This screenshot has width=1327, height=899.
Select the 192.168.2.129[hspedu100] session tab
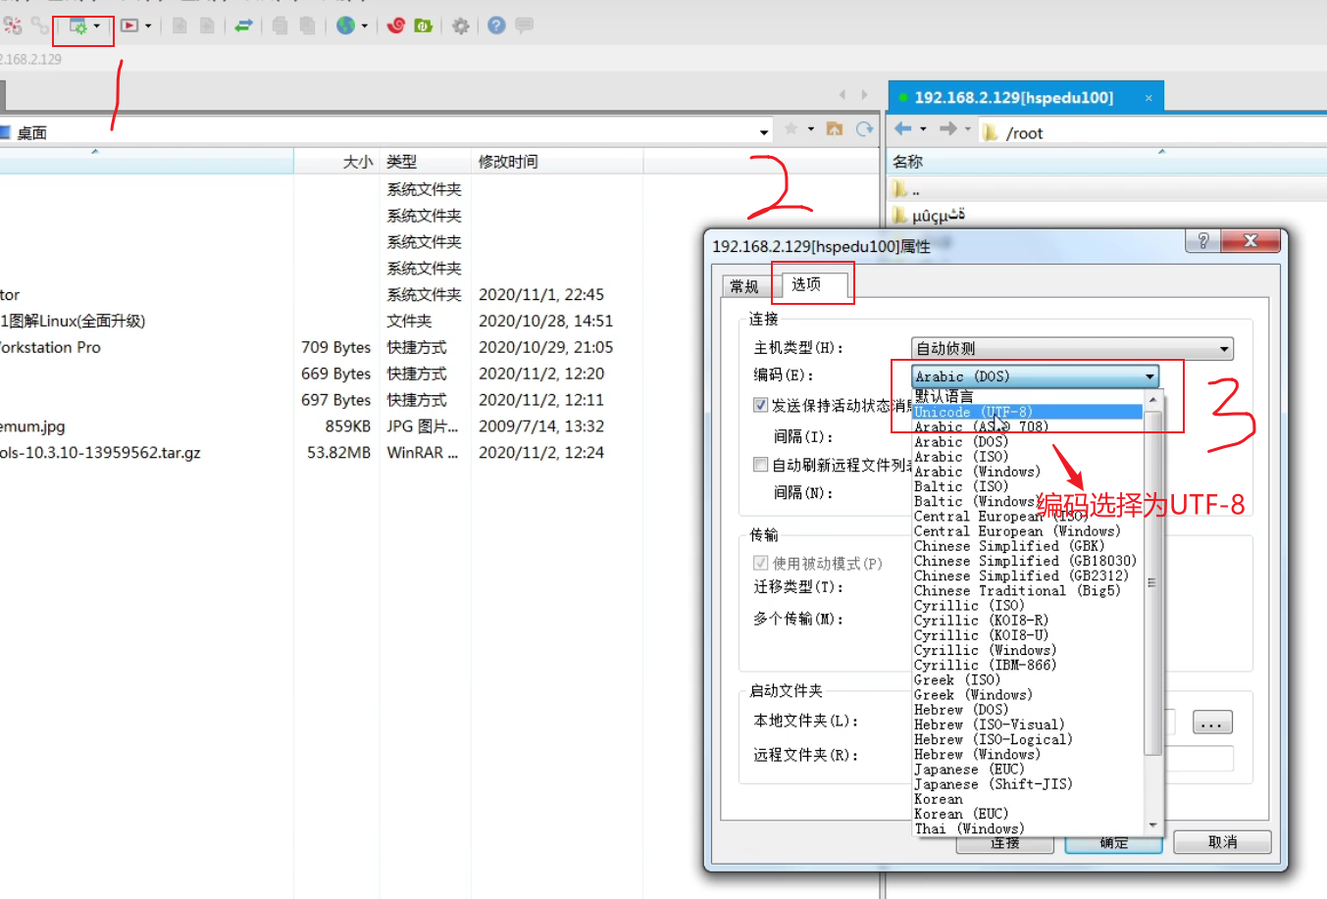(1025, 97)
